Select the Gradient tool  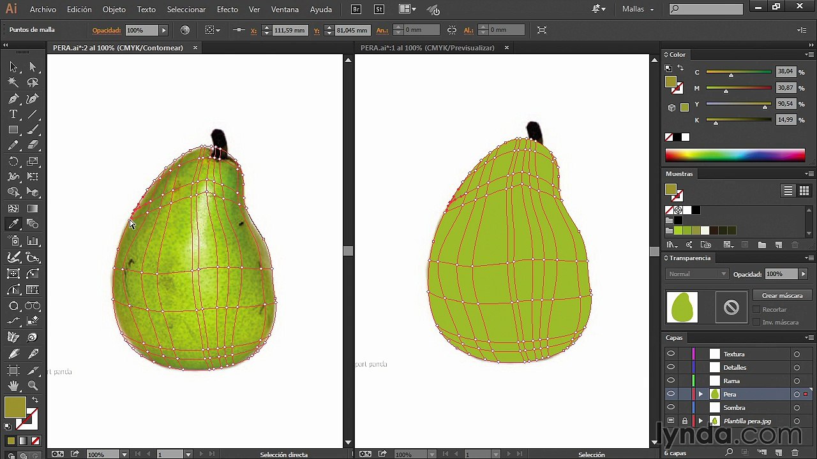[x=33, y=208]
